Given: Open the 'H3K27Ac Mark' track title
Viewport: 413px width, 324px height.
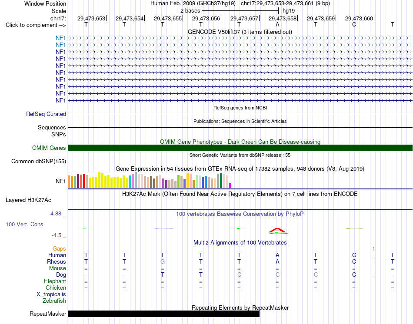Looking at the screenshot, I should click(240, 194).
